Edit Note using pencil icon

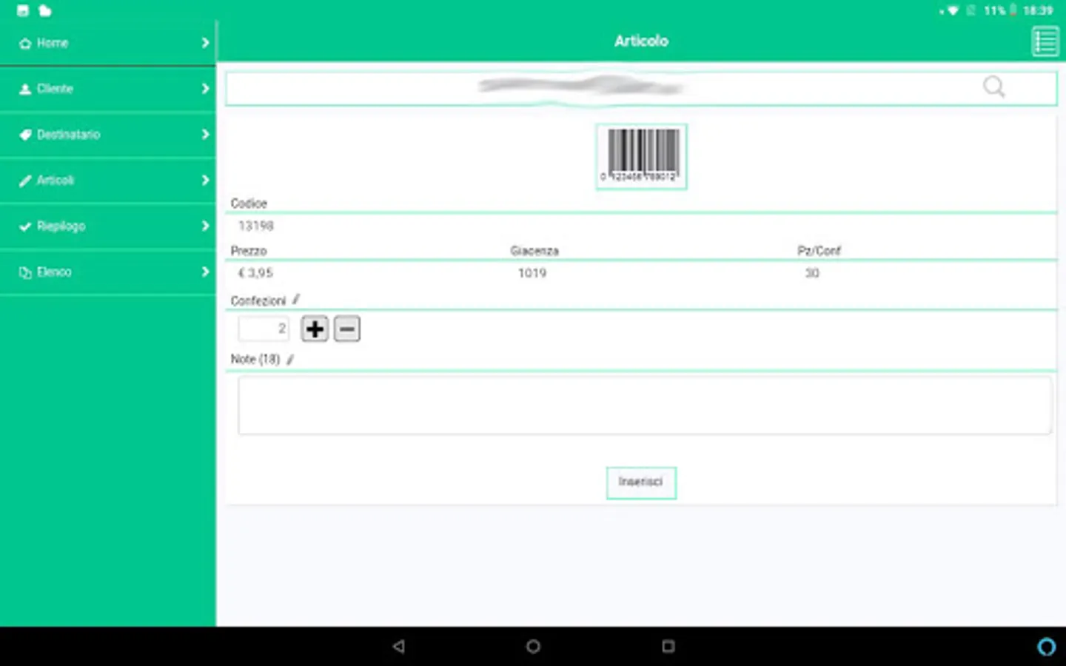click(x=290, y=359)
